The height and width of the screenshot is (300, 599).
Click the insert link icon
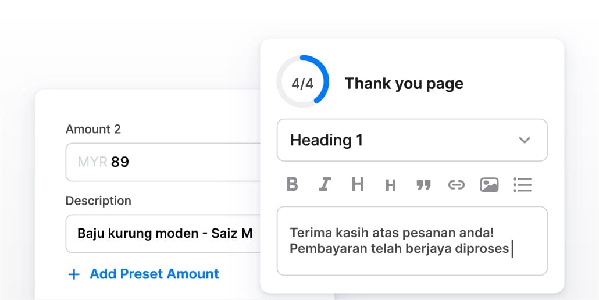[457, 185]
